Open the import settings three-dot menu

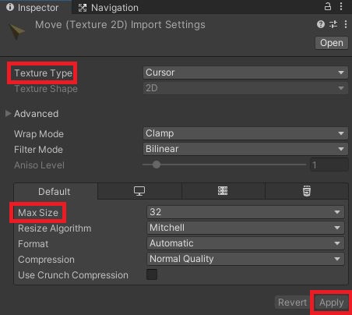pos(346,24)
